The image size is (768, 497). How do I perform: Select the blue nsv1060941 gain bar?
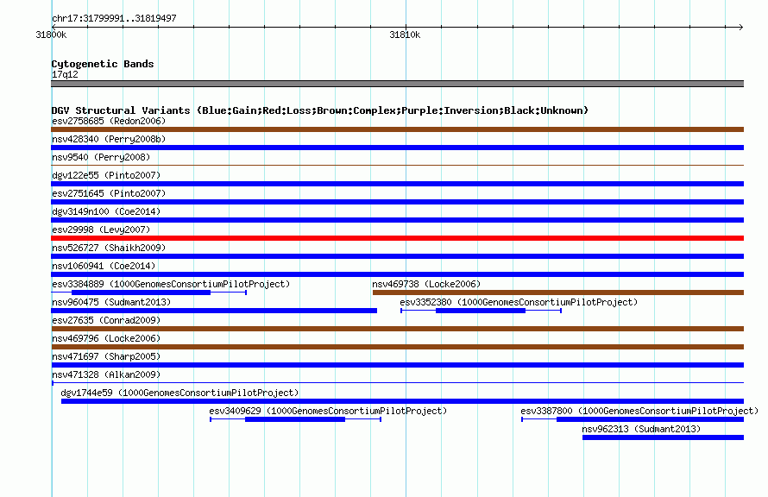pos(397,274)
